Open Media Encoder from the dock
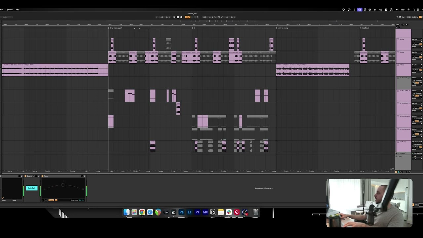The image size is (423, 238). coord(205,212)
